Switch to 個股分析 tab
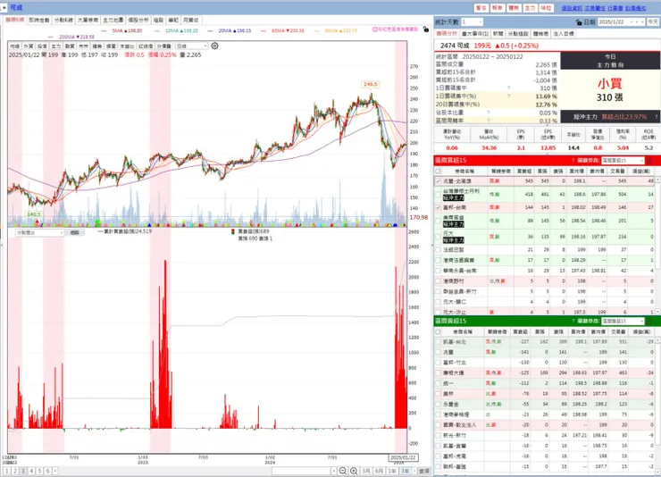The height and width of the screenshot is (477, 661). click(x=138, y=20)
